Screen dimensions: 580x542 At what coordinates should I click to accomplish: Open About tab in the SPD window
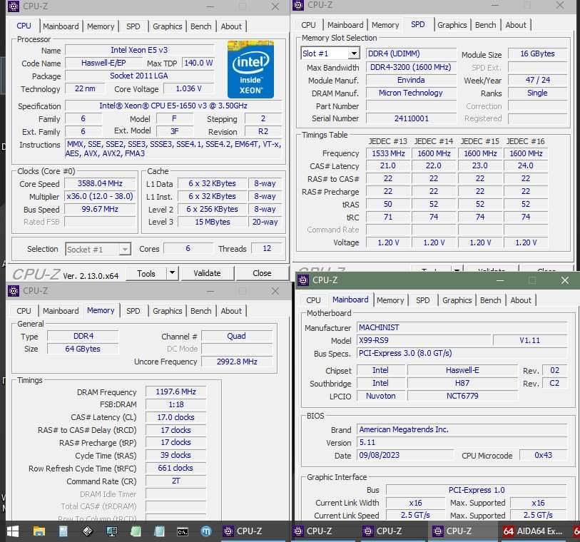(516, 25)
